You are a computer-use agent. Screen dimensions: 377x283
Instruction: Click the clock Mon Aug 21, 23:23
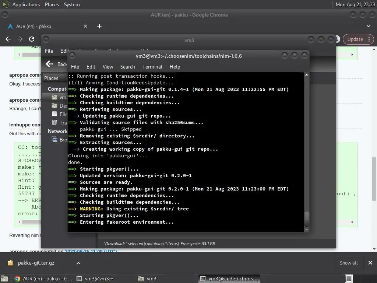pyautogui.click(x=355, y=4)
